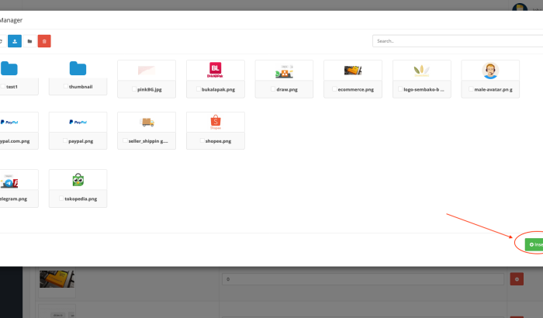Select the ecommerce.png image thumbnail
Viewport: 543px width, 318px height.
[x=353, y=71]
